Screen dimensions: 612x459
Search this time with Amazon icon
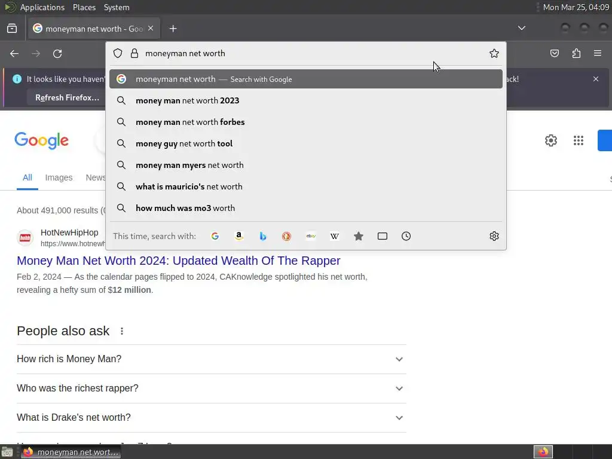(x=239, y=236)
